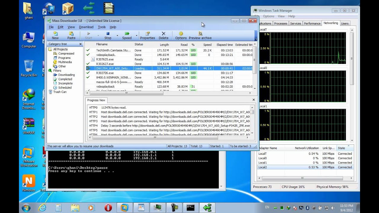Image resolution: width=379 pixels, height=213 pixels.
Task: Select the DW1704_W7_A00_Setup loading row
Action: tap(169, 68)
